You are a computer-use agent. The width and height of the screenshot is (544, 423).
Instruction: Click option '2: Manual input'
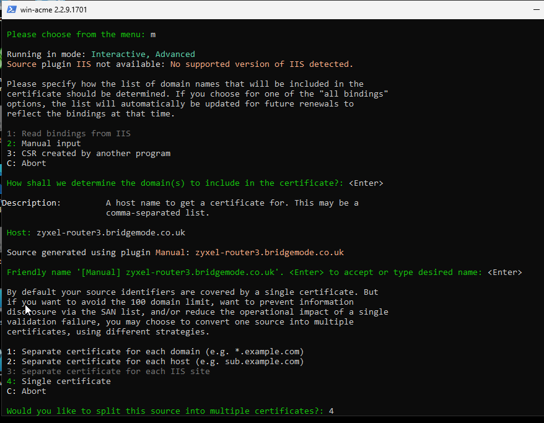tap(44, 144)
